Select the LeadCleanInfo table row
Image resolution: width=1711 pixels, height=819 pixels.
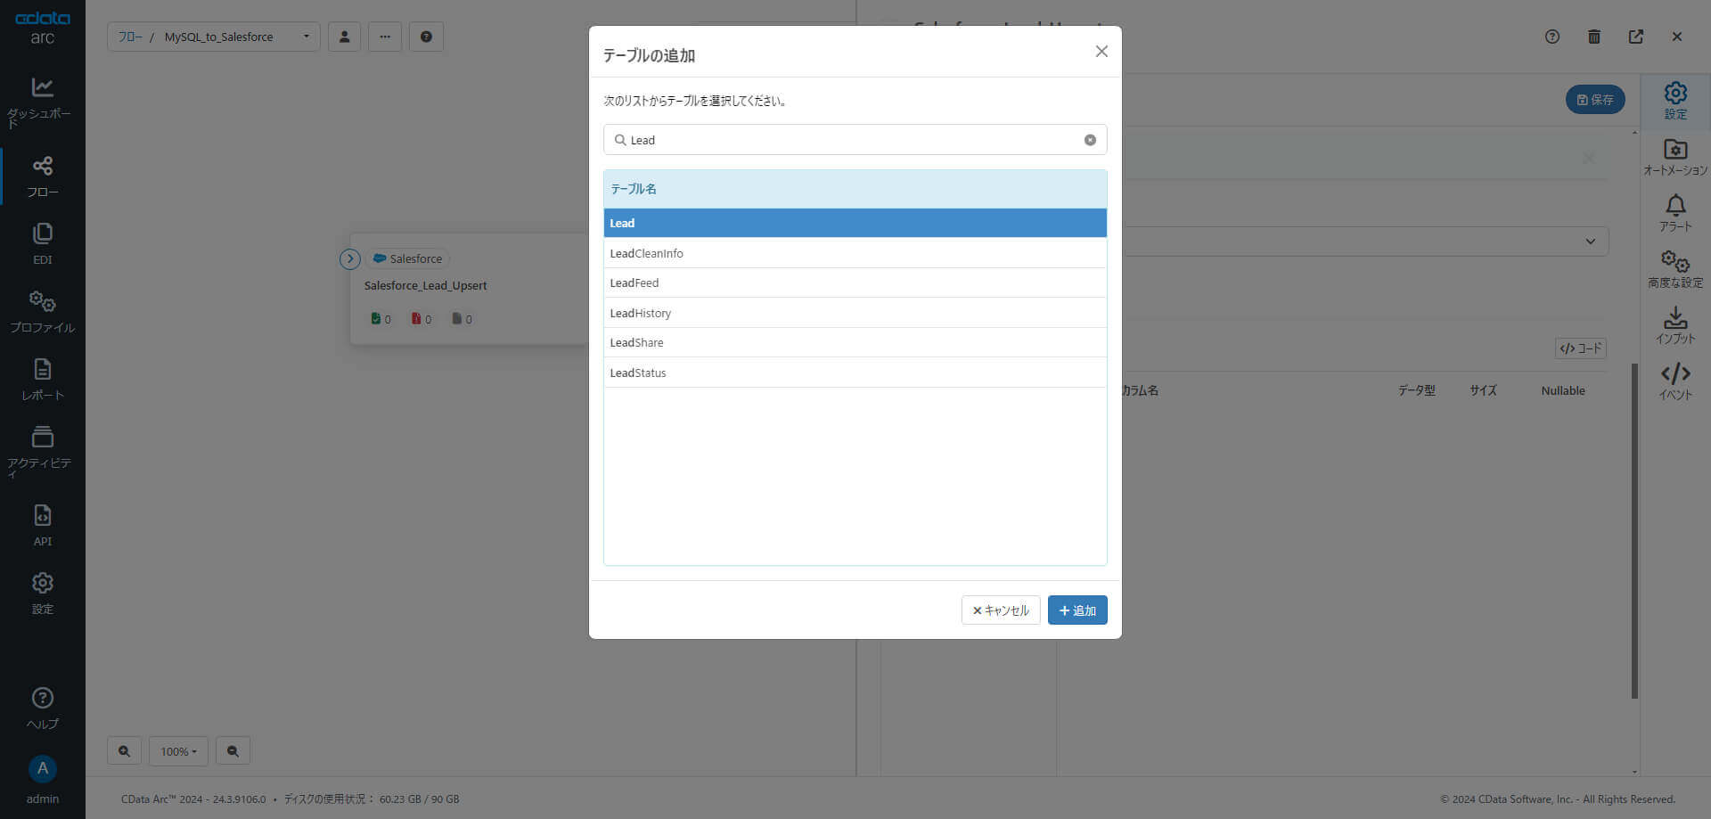pyautogui.click(x=855, y=253)
